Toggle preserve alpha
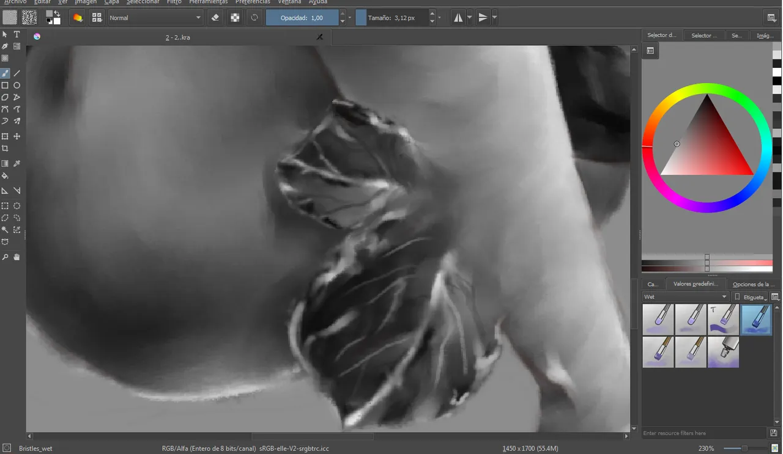The height and width of the screenshot is (454, 783). (235, 18)
